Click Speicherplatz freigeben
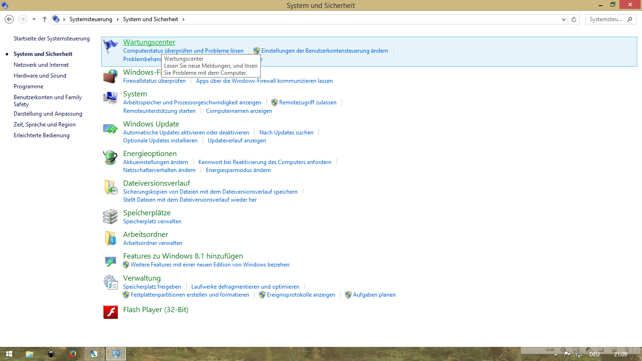 pos(152,287)
